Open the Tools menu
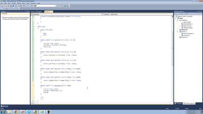 (x=28, y=3)
